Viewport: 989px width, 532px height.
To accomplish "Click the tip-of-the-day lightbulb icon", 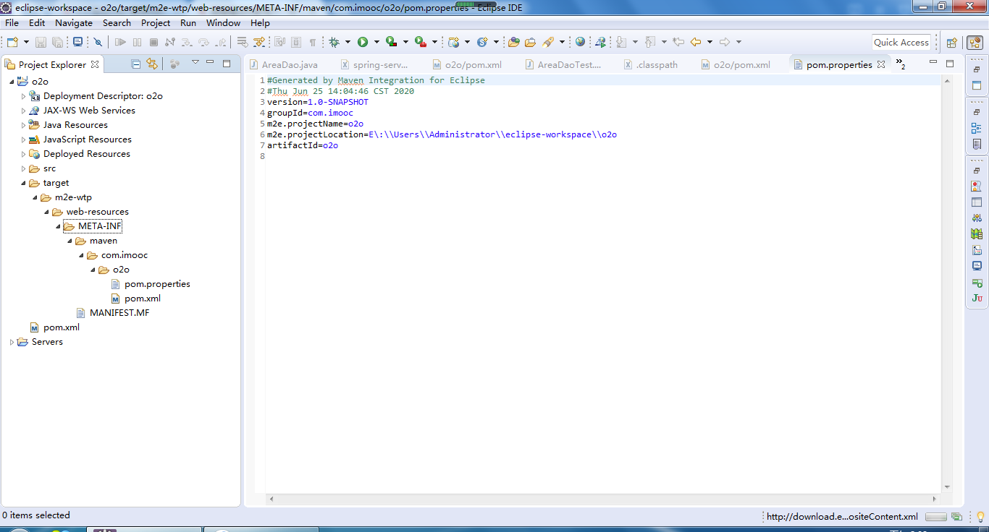I will tap(980, 517).
